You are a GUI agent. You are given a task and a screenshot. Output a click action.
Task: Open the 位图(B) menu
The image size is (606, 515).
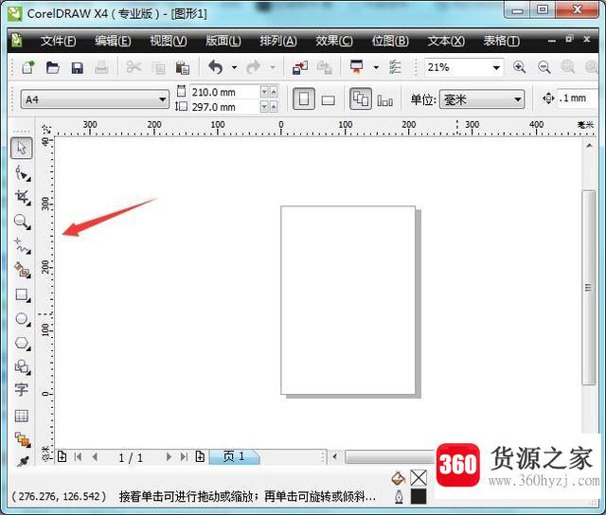click(390, 41)
